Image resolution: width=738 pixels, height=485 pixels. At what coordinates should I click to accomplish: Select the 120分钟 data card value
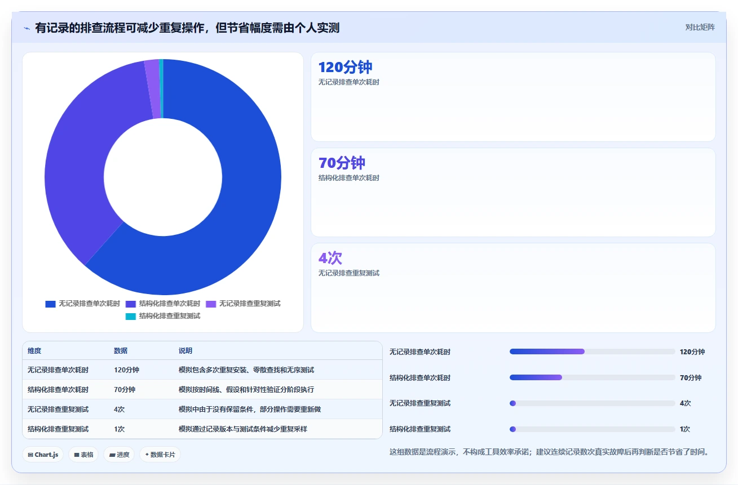(x=345, y=67)
